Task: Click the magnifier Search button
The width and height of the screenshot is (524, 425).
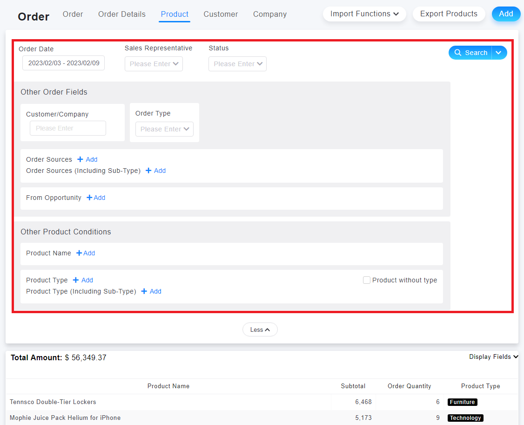Action: pyautogui.click(x=470, y=53)
